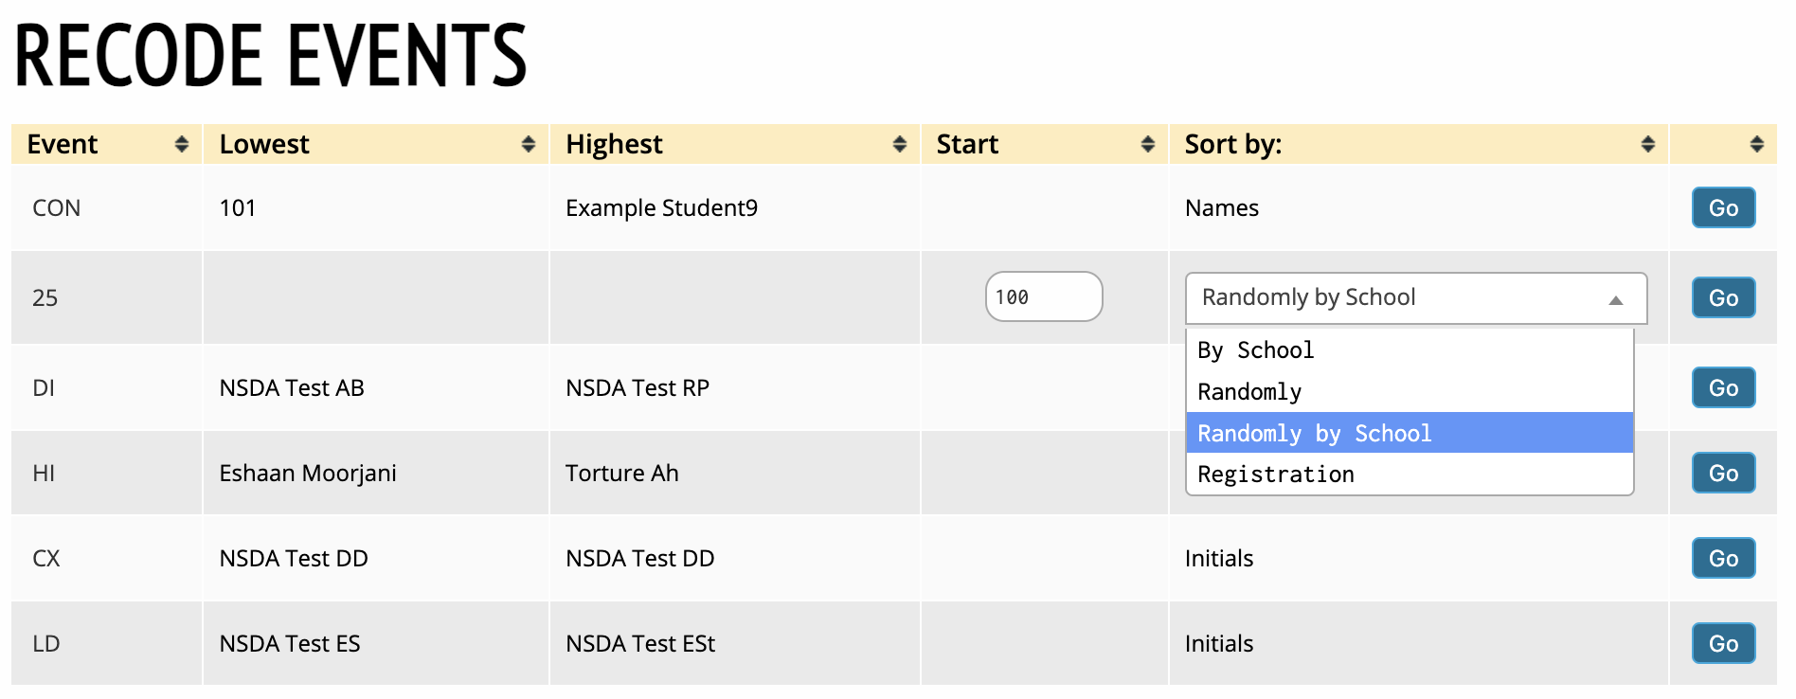Click sort arrows in the last column
Viewport: 1796px width, 699px height.
click(1756, 144)
